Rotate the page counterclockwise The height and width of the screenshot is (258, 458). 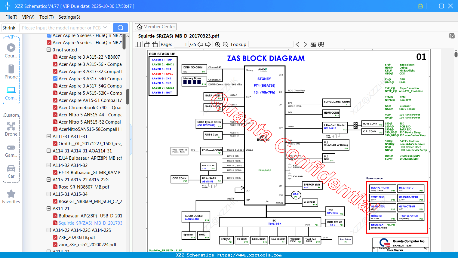(x=147, y=45)
